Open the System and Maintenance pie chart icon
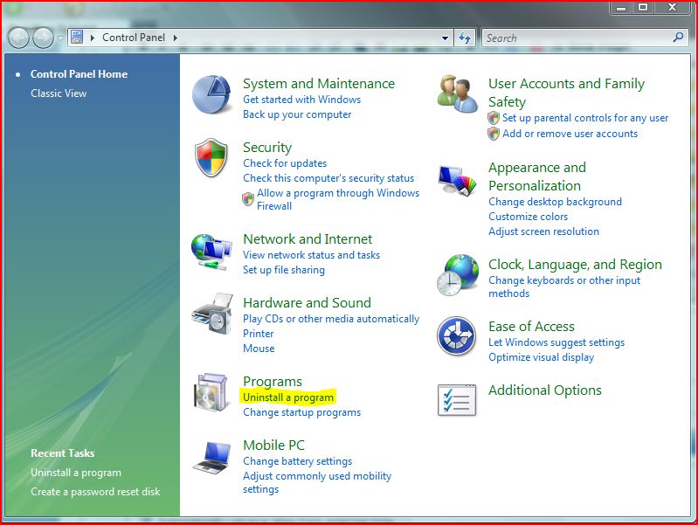This screenshot has height=525, width=698. pyautogui.click(x=212, y=94)
